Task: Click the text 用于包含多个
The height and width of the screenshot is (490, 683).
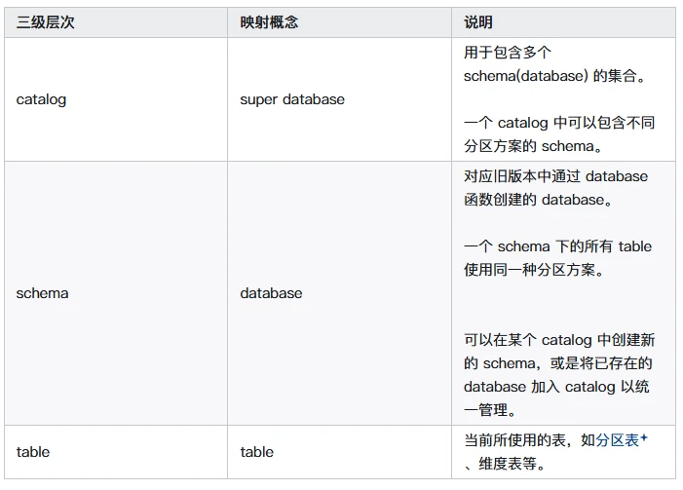Action: tap(508, 53)
